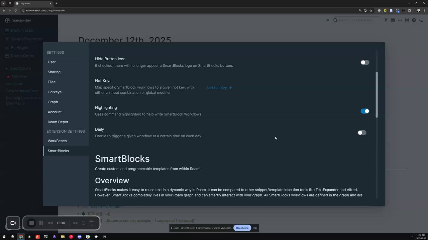Open roamjs-dev graph dropdown in the Roam sidebar

click(21, 20)
